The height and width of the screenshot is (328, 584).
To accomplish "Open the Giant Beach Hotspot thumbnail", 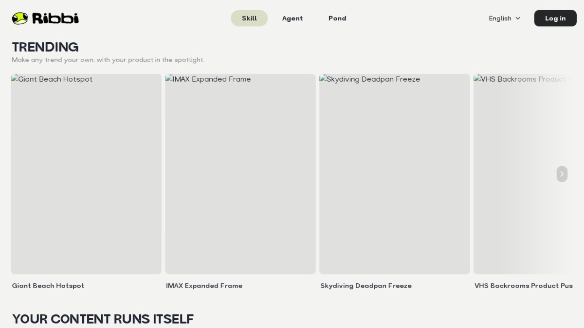I will pos(86,174).
